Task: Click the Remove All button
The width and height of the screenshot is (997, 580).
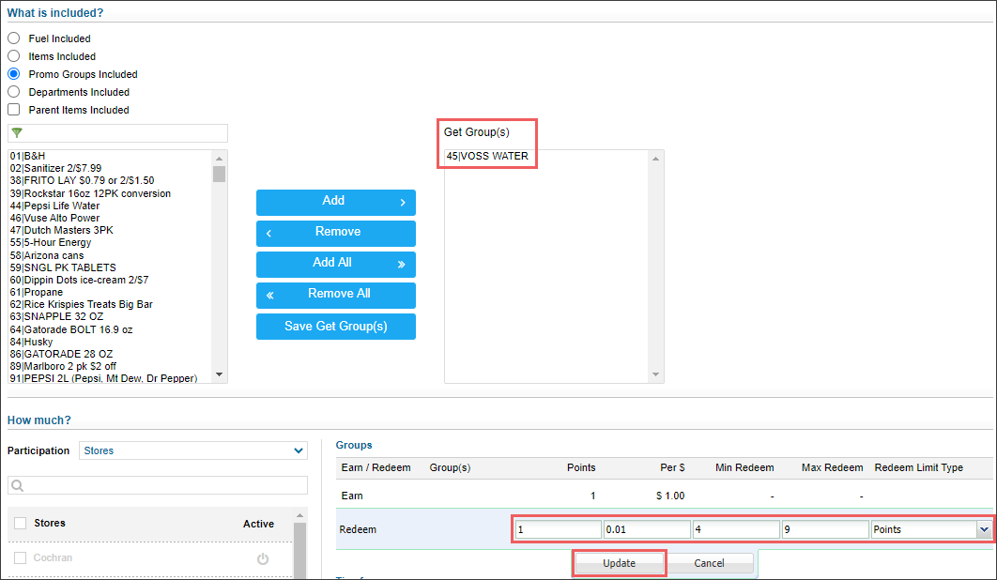Action: point(336,295)
